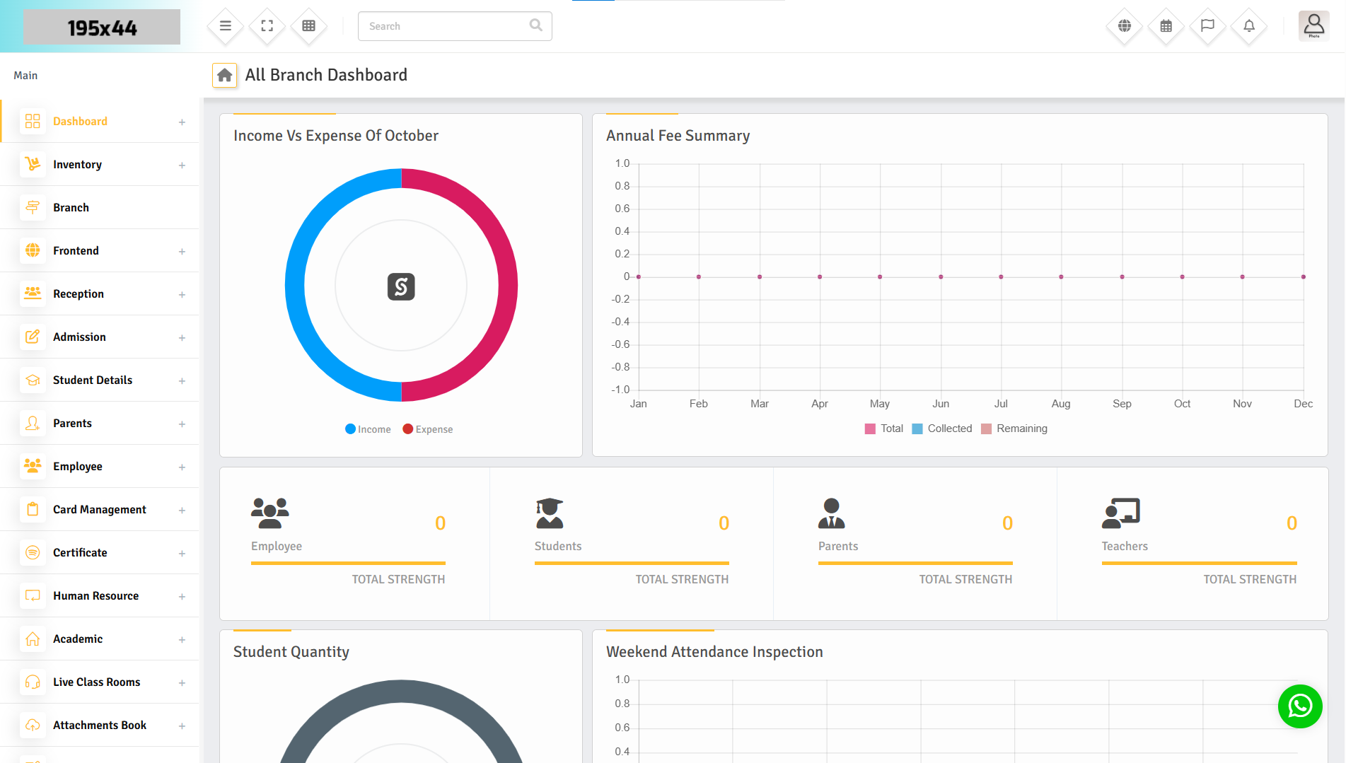
Task: Expand Dashboard menu plus sign
Action: tap(182, 122)
